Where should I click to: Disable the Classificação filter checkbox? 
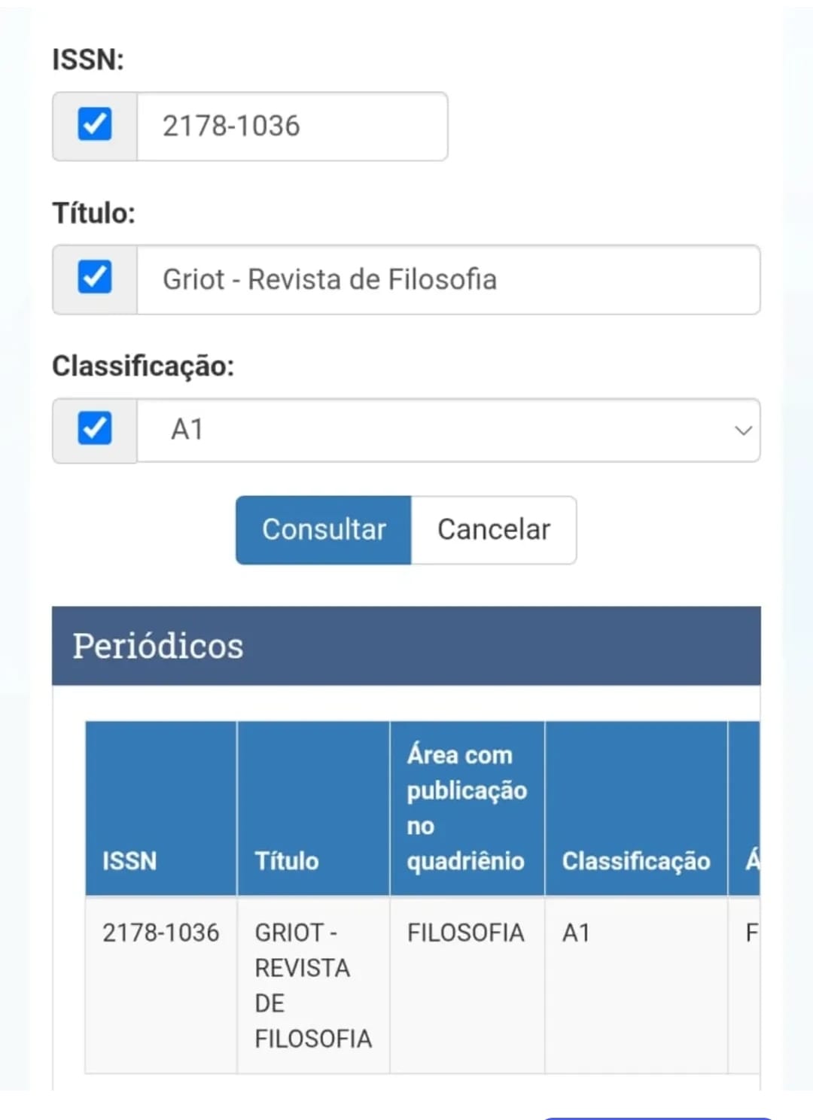point(95,428)
